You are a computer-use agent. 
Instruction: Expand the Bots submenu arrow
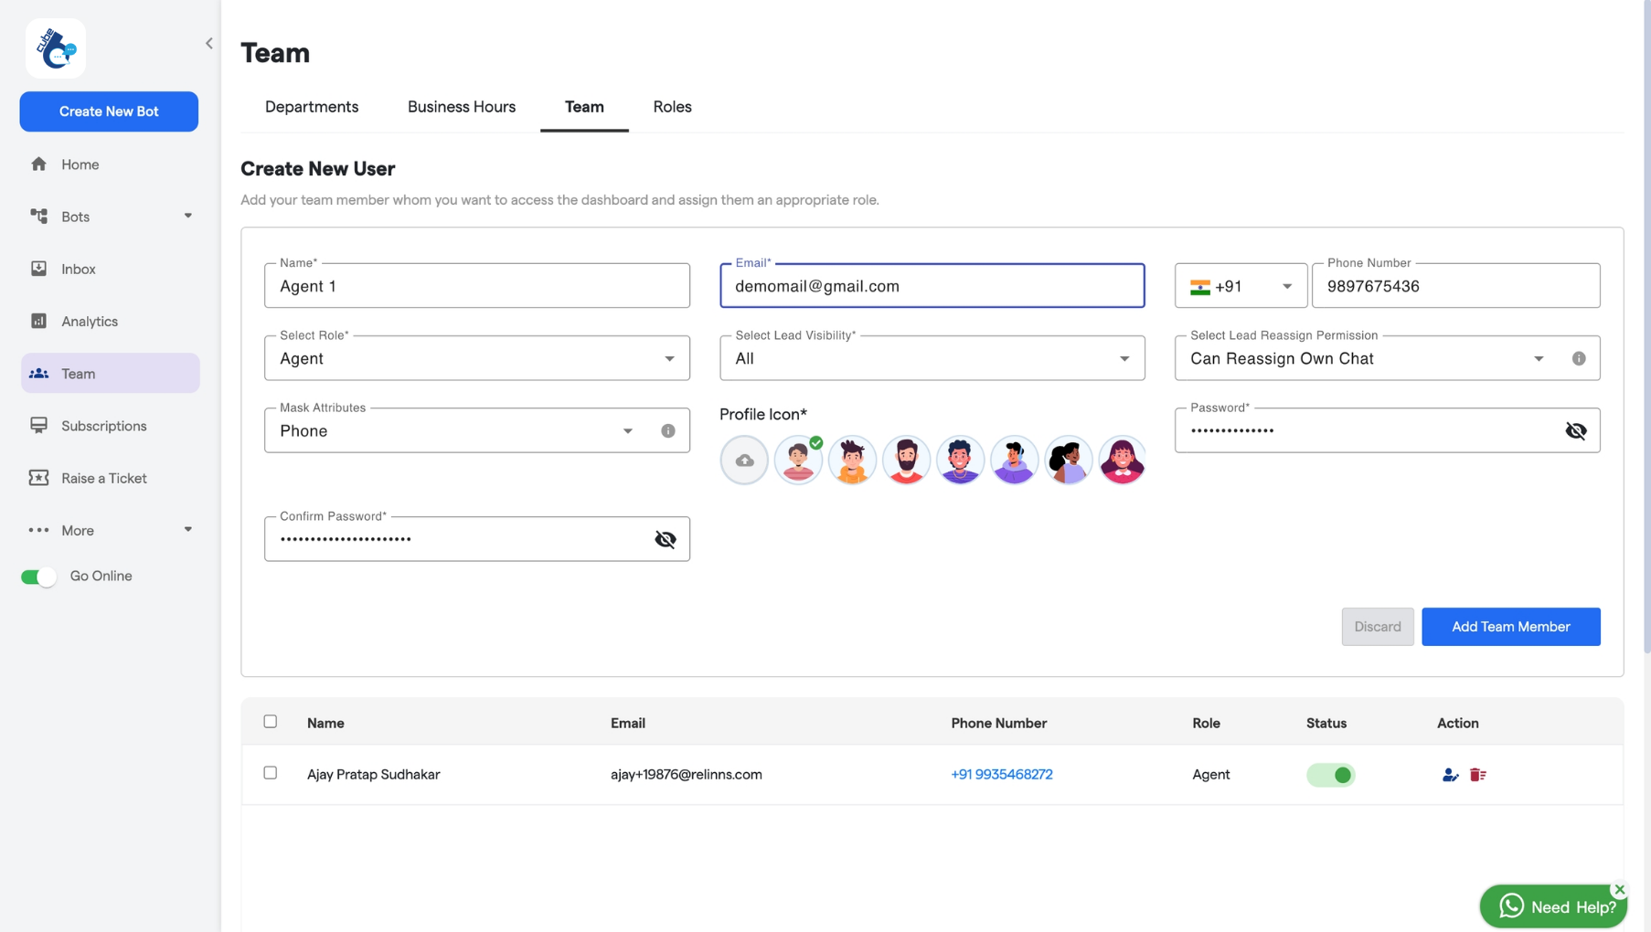(x=188, y=217)
